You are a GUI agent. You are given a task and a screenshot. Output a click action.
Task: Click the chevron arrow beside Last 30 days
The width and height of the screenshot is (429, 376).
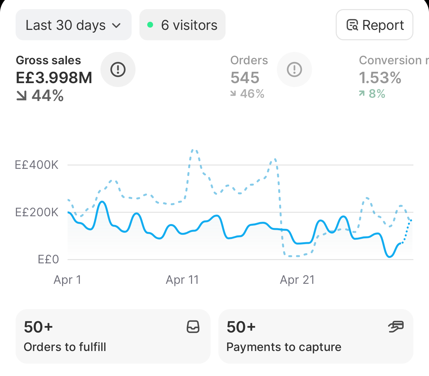point(116,26)
